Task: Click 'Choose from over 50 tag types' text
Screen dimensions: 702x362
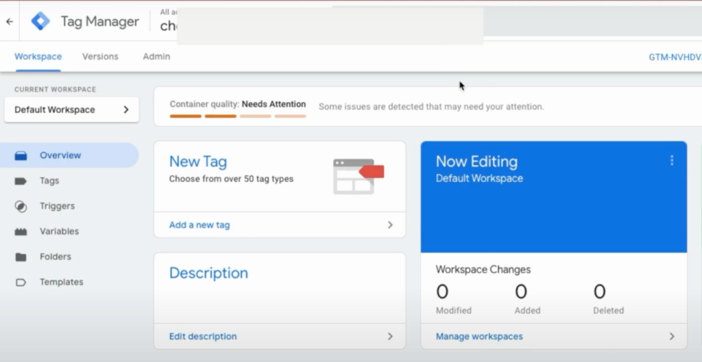Action: pyautogui.click(x=231, y=179)
